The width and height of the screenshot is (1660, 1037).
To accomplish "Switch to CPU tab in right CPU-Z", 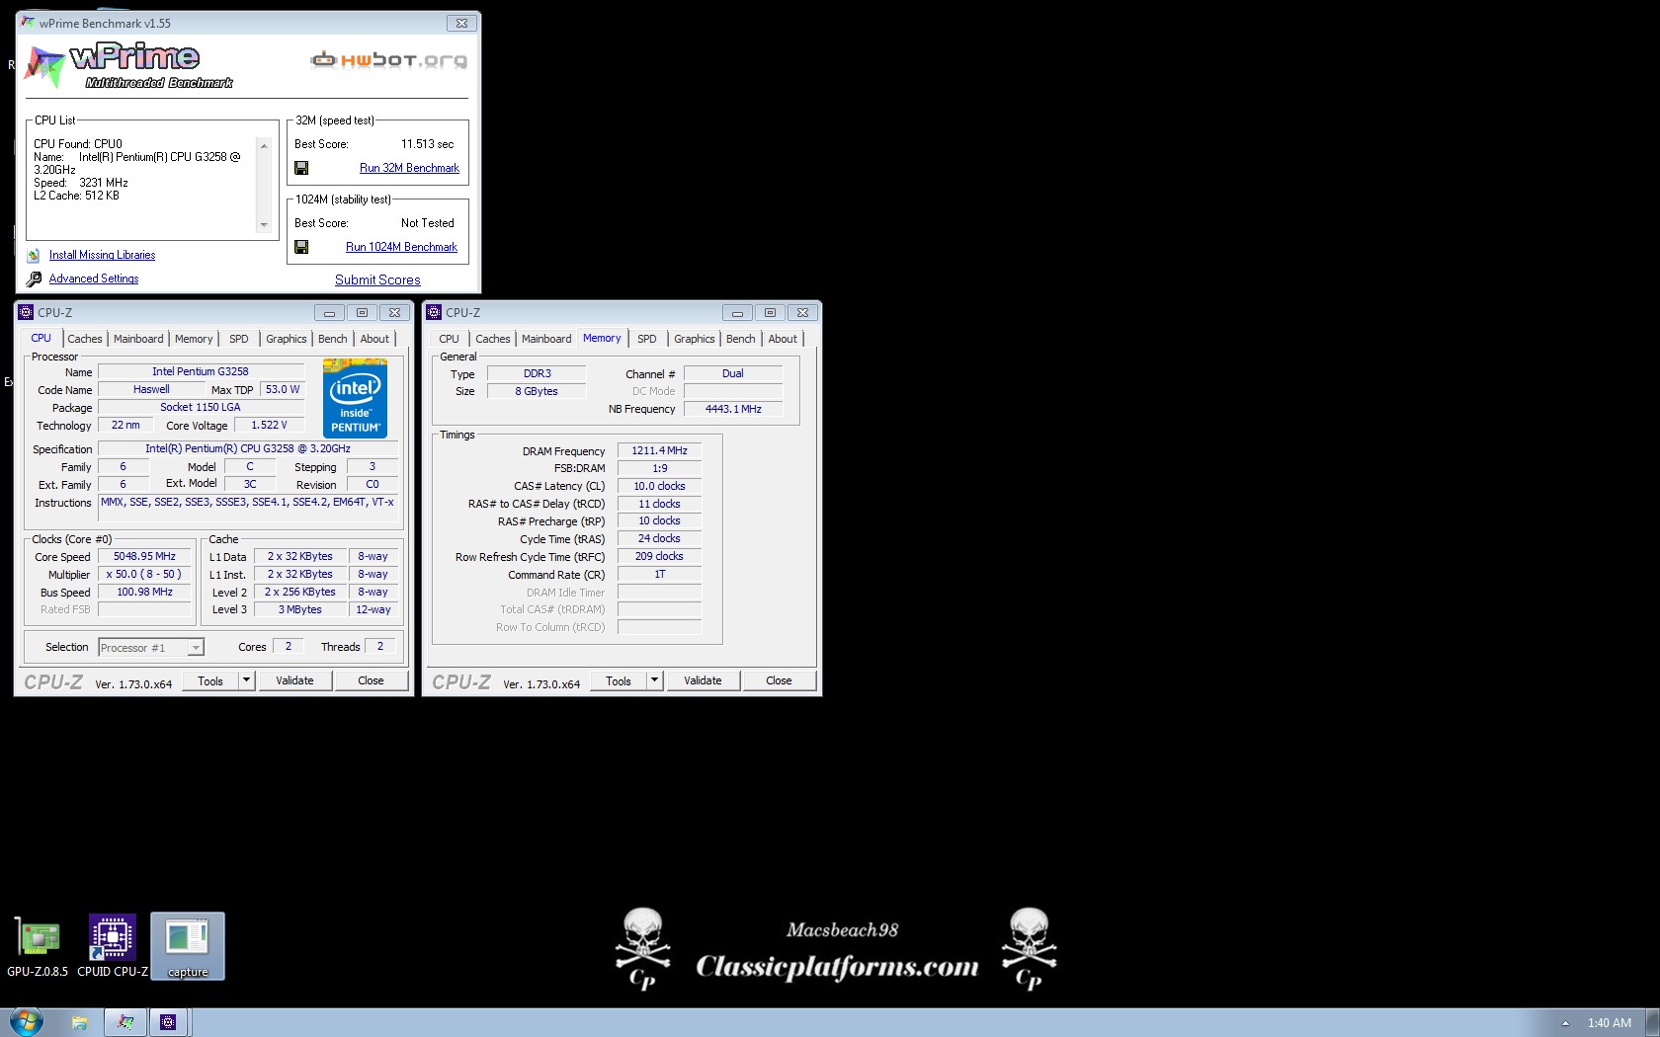I will click(x=450, y=339).
